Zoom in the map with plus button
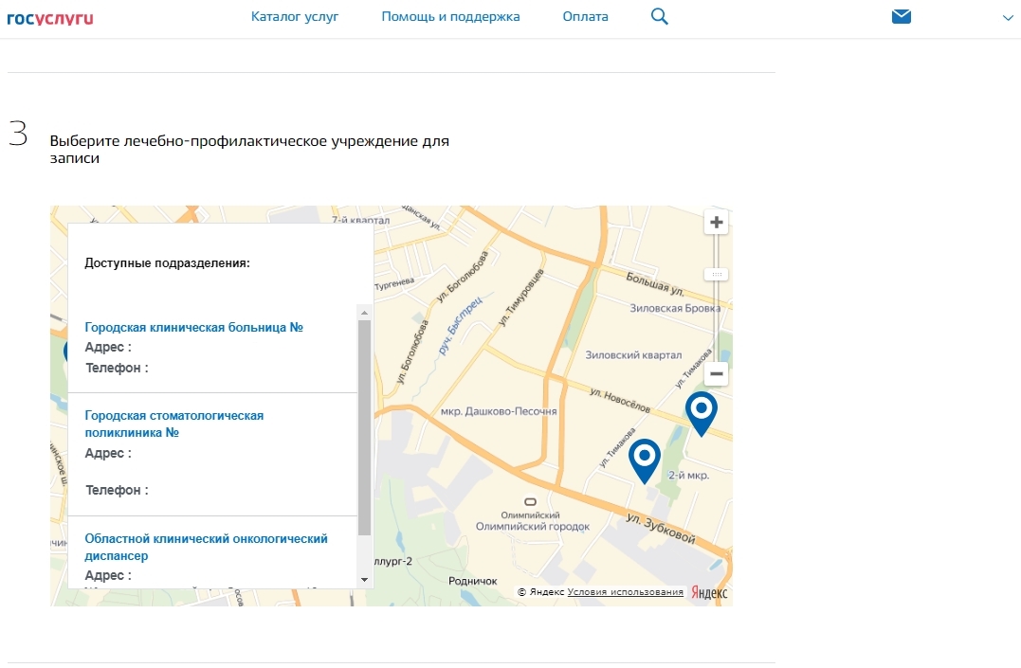1021x668 pixels. 717,223
